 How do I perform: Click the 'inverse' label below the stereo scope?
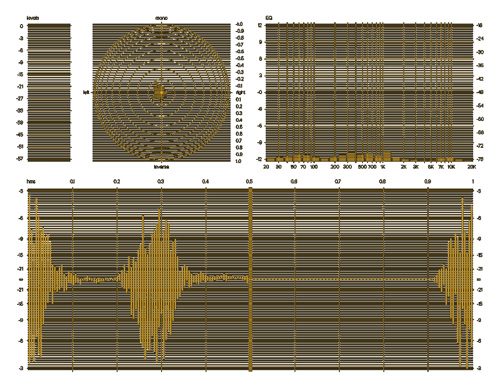162,167
